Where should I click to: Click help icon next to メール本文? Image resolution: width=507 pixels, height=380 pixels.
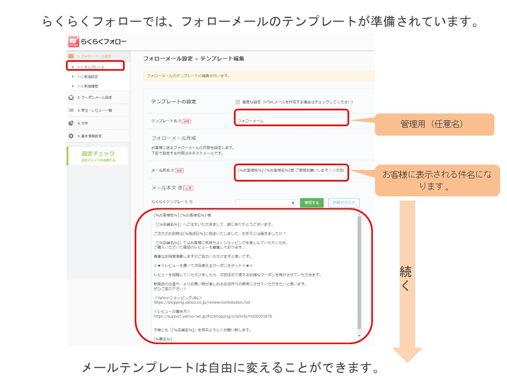coord(180,188)
